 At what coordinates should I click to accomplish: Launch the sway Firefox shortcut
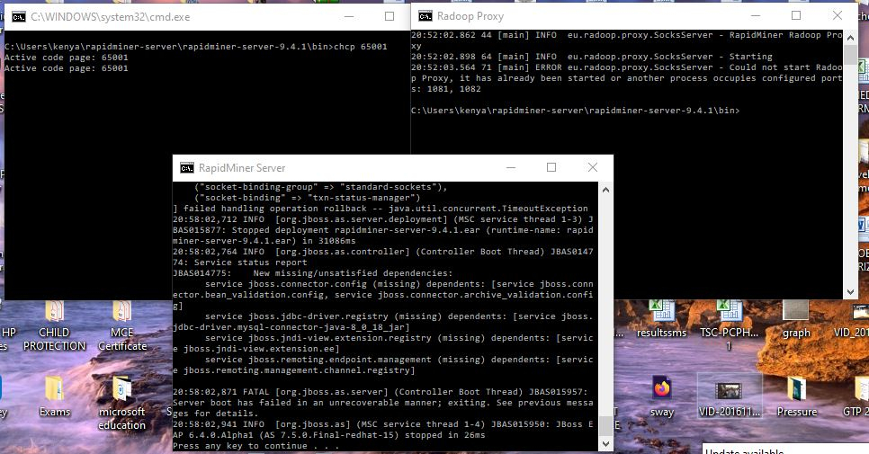point(662,396)
